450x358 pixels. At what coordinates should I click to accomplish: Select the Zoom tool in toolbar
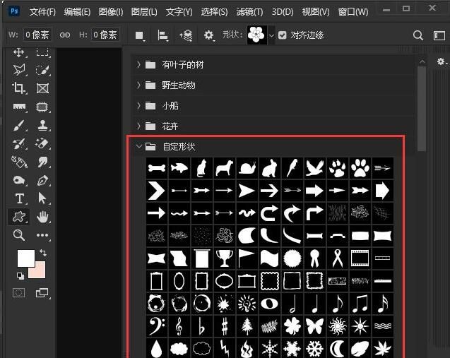pos(19,235)
